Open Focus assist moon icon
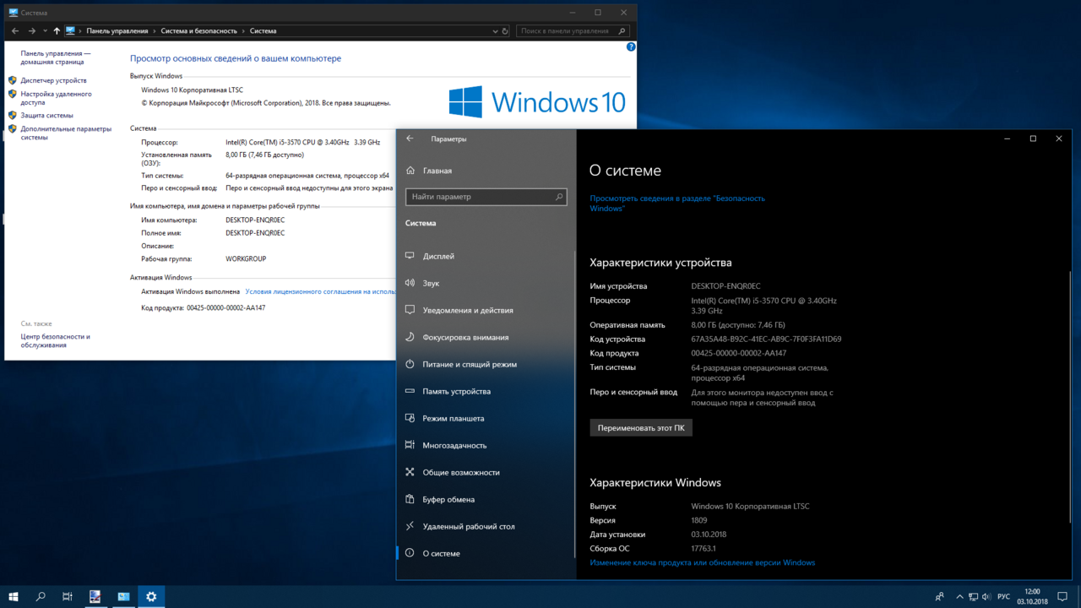This screenshot has height=608, width=1081. pos(410,337)
